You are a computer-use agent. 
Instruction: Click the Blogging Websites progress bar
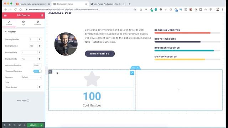pyautogui.click(x=187, y=33)
